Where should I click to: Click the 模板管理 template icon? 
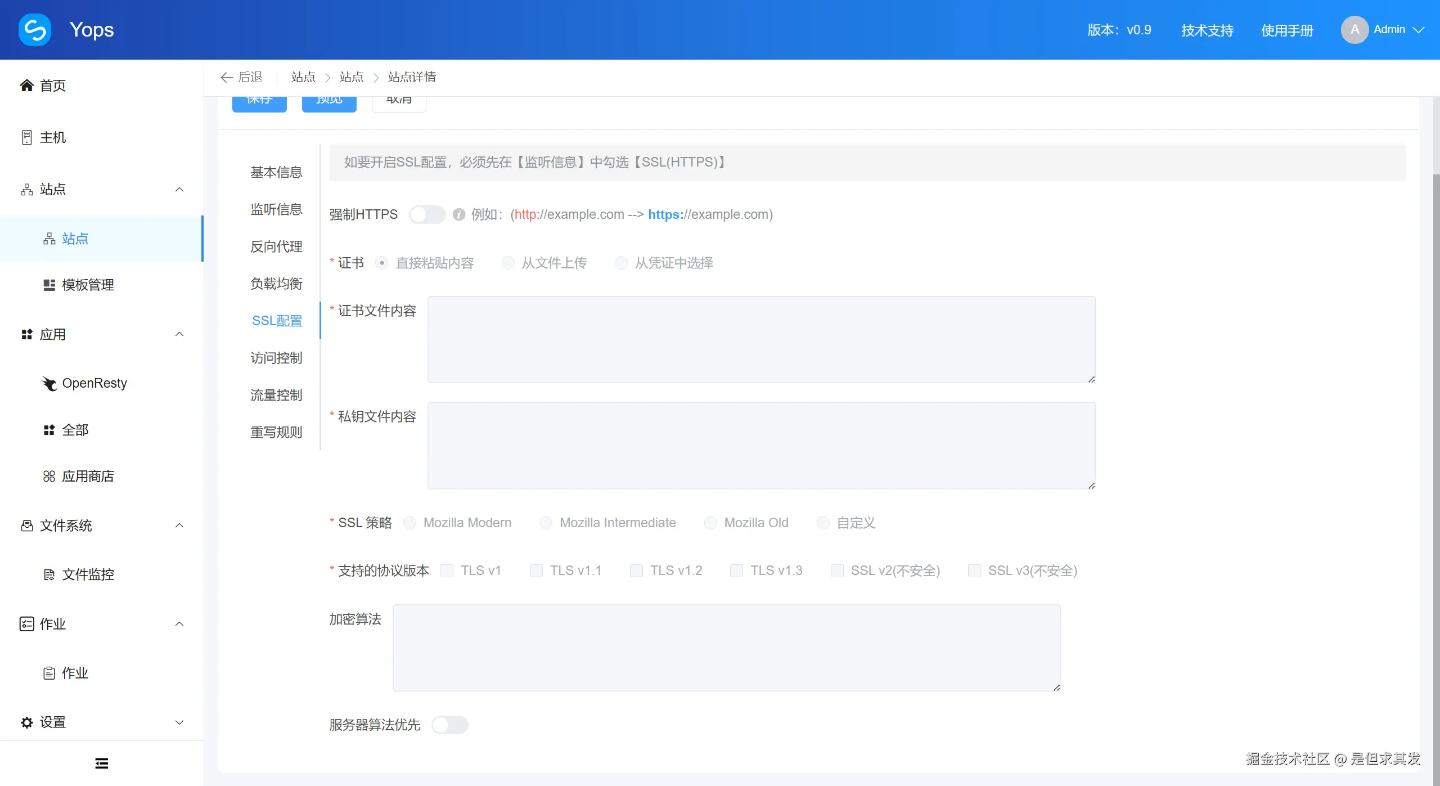49,285
